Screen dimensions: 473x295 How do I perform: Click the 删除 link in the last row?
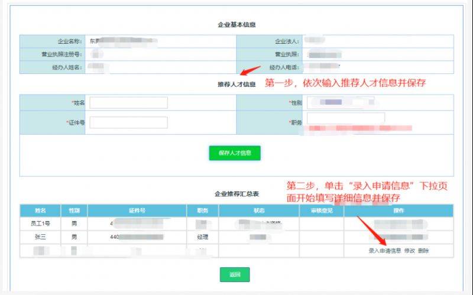pyautogui.click(x=423, y=251)
